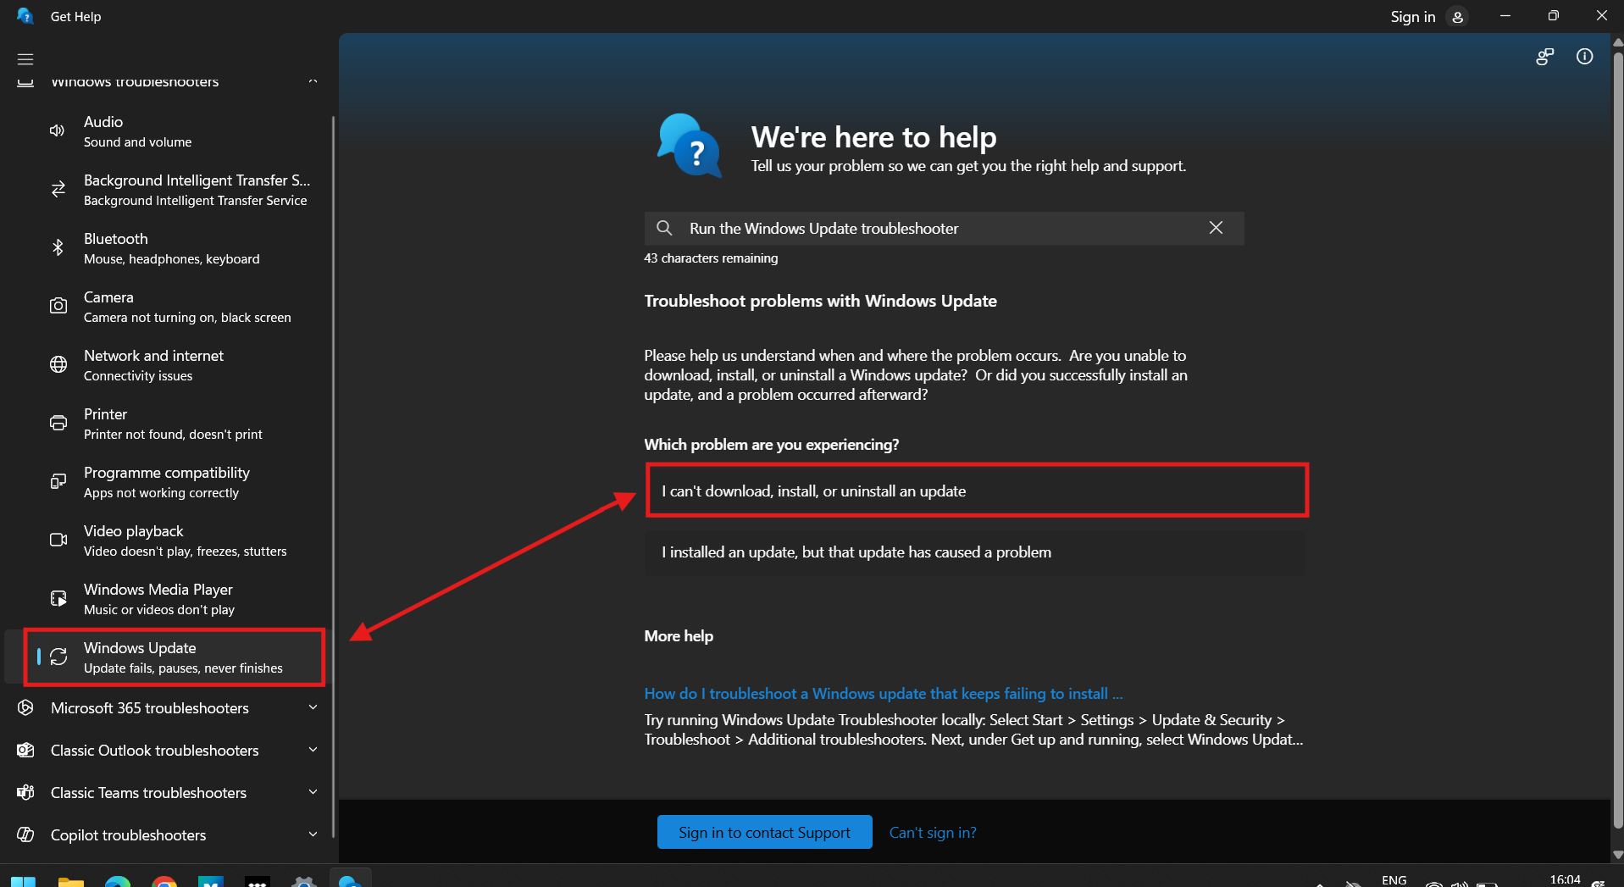Click the Get Help taskbar icon

click(x=350, y=880)
